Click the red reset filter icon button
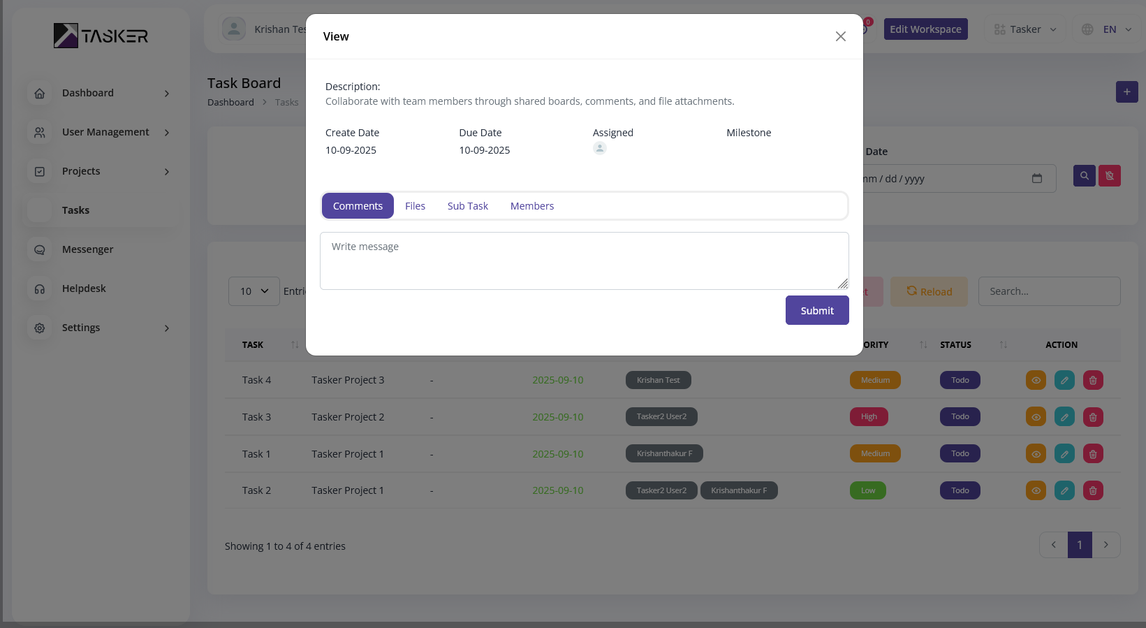Viewport: 1146px width, 628px height. point(1109,176)
